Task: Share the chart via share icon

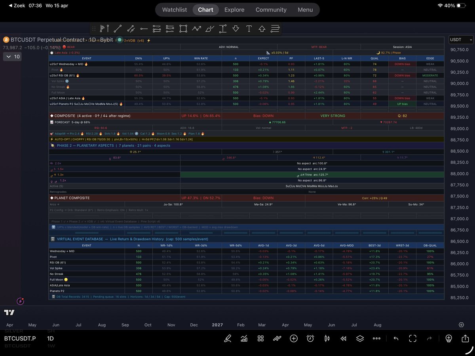Action: (x=465, y=338)
